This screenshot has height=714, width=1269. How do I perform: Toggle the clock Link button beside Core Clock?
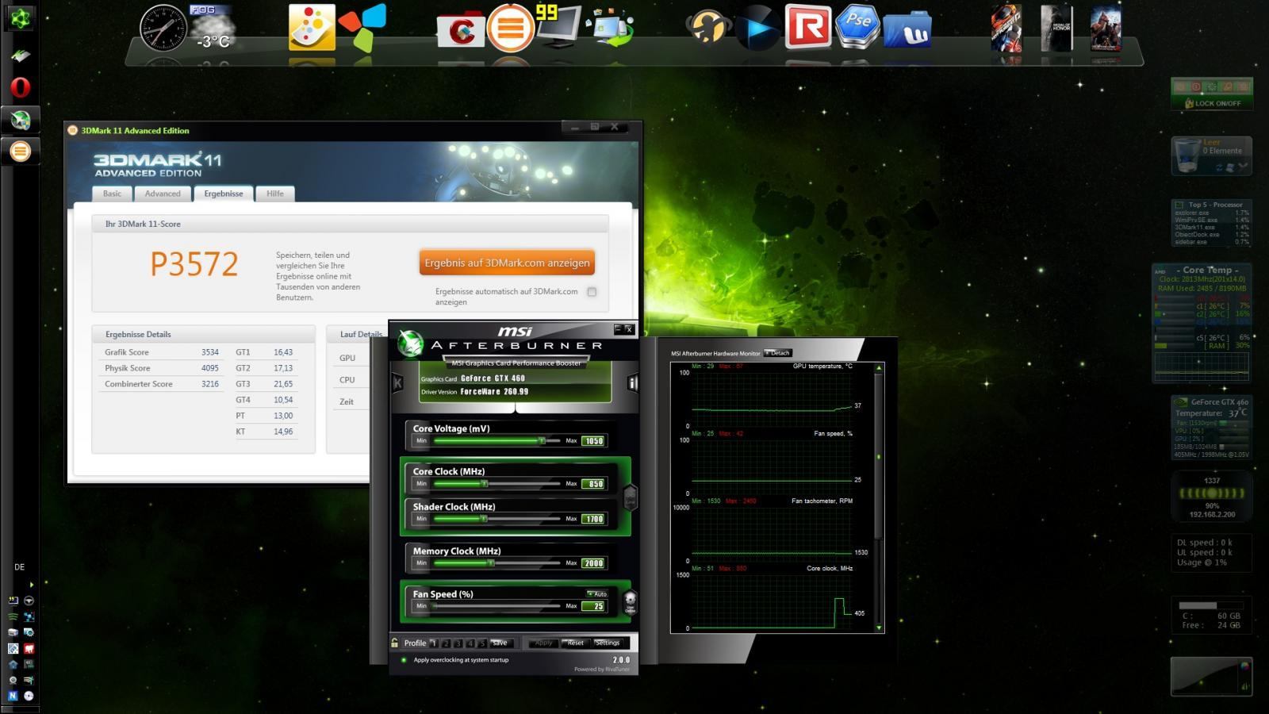631,497
